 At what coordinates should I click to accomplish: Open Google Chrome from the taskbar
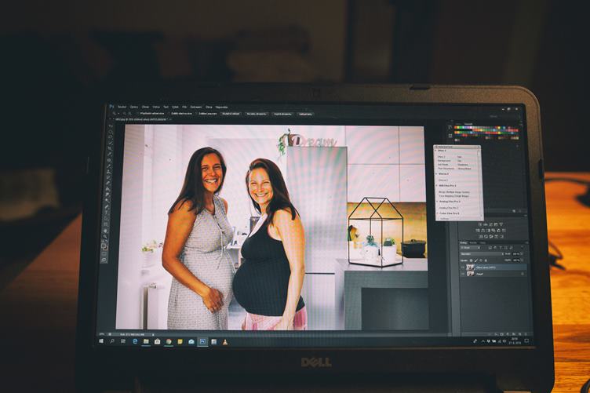point(169,341)
